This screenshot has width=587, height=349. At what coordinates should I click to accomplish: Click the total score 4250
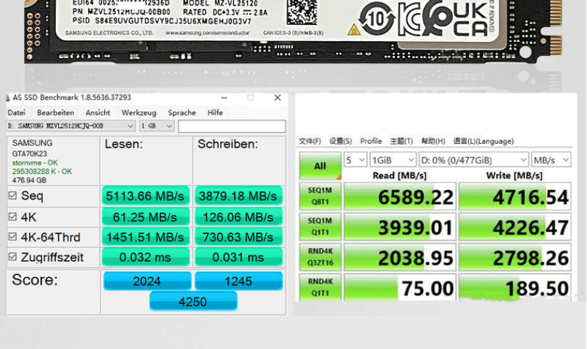(x=193, y=301)
